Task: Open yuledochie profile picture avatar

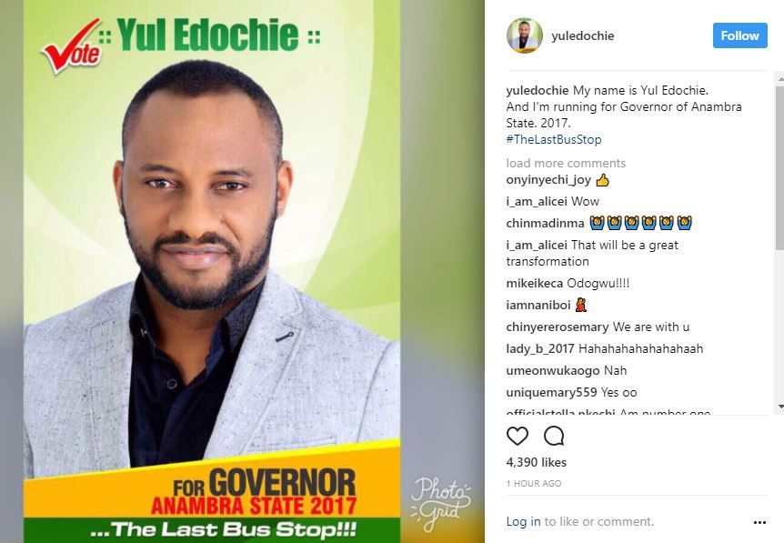Action: point(525,35)
